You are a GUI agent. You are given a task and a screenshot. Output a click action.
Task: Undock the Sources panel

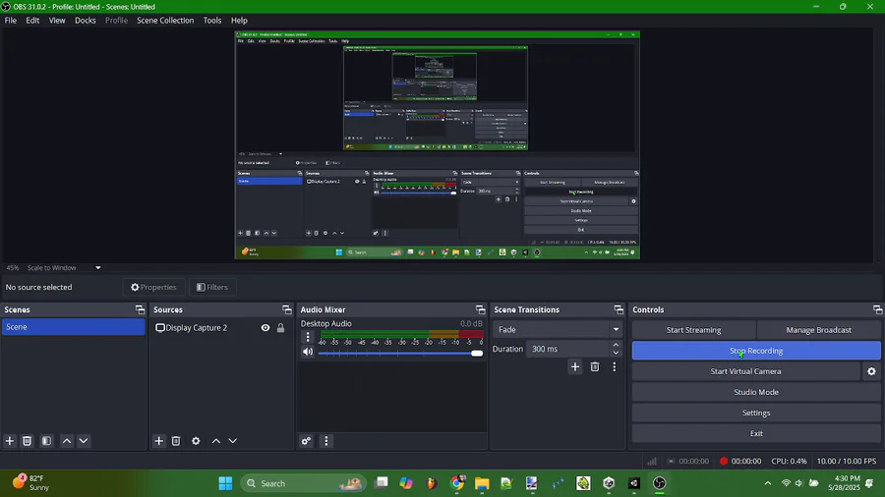point(287,309)
